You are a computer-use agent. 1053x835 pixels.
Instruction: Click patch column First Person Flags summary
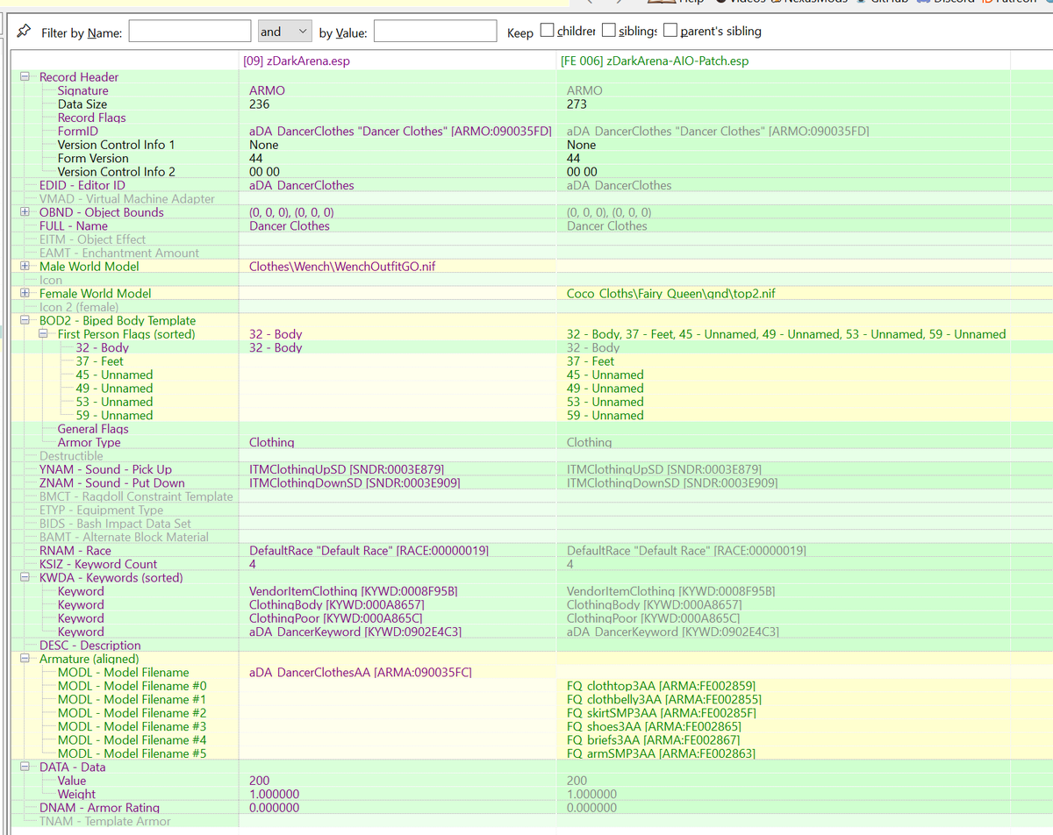(x=786, y=334)
